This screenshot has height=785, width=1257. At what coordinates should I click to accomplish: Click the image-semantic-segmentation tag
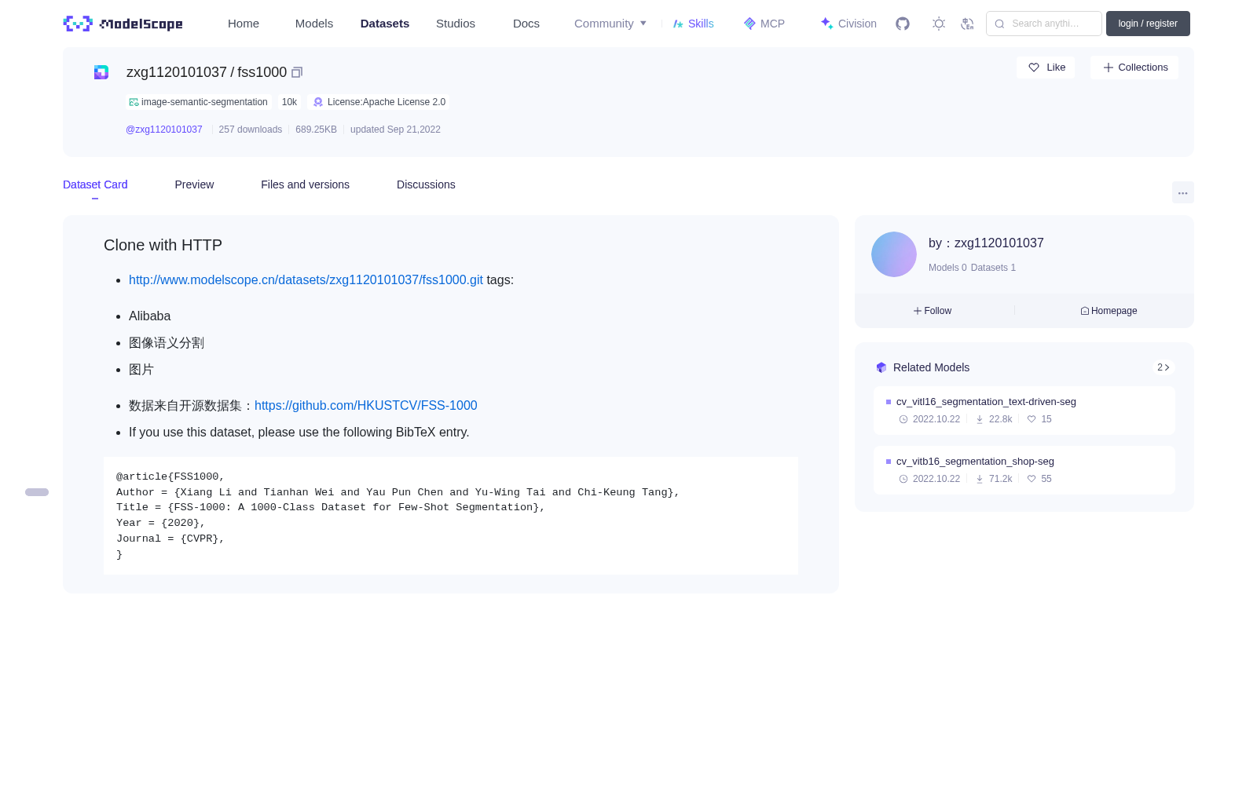(x=199, y=102)
